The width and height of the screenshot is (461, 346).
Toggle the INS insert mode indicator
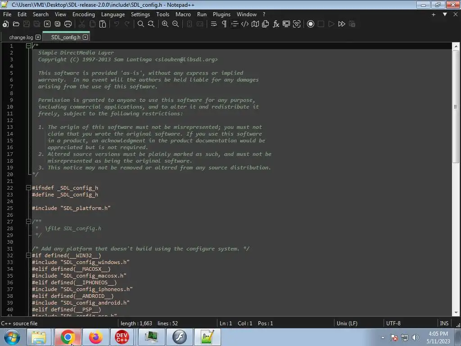pos(444,323)
